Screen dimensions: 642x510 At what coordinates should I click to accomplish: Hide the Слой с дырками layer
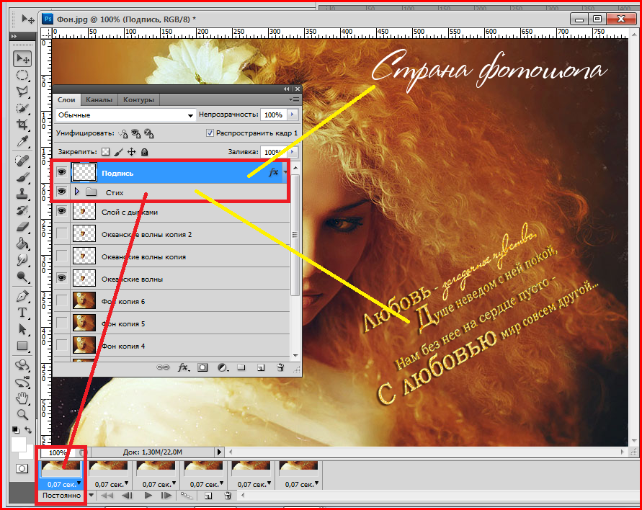[x=61, y=211]
